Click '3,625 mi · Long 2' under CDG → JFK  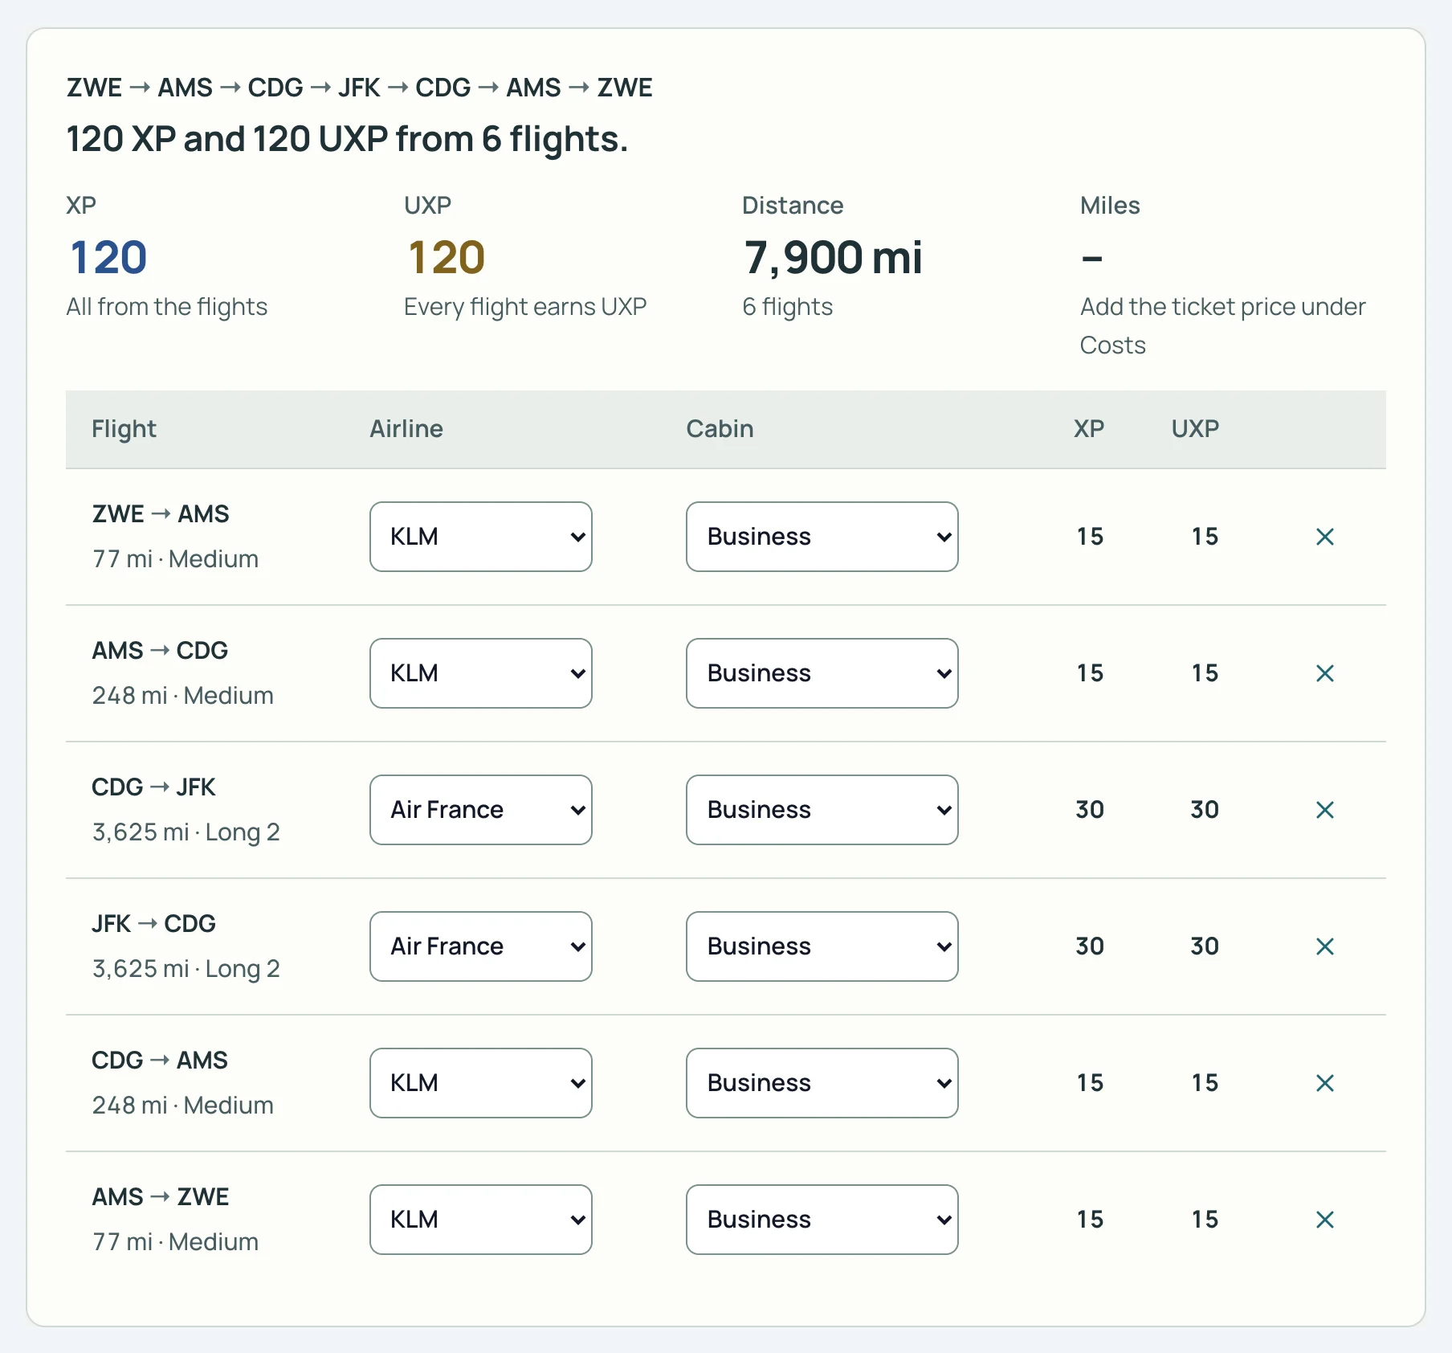point(186,832)
